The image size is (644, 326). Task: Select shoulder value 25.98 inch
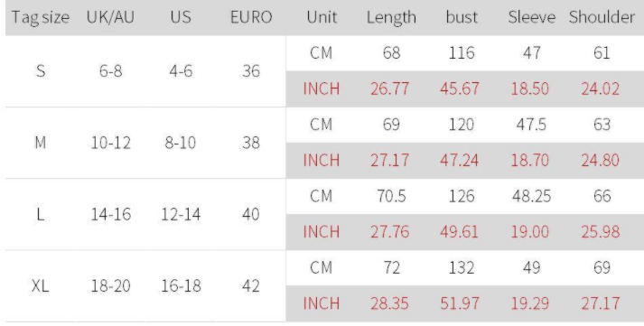600,231
